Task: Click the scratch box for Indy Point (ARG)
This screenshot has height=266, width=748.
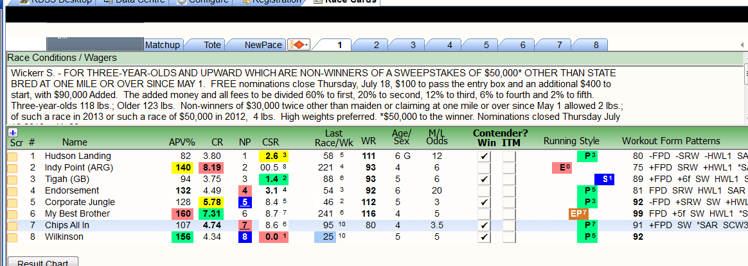Action: (x=12, y=167)
